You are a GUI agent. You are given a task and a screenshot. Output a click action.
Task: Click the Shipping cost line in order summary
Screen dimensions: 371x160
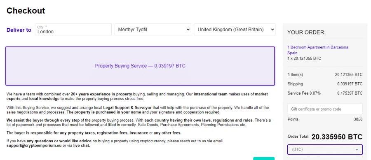[x=325, y=84]
